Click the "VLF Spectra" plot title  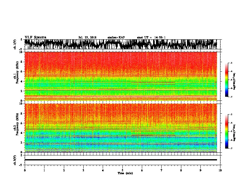(x=35, y=37)
